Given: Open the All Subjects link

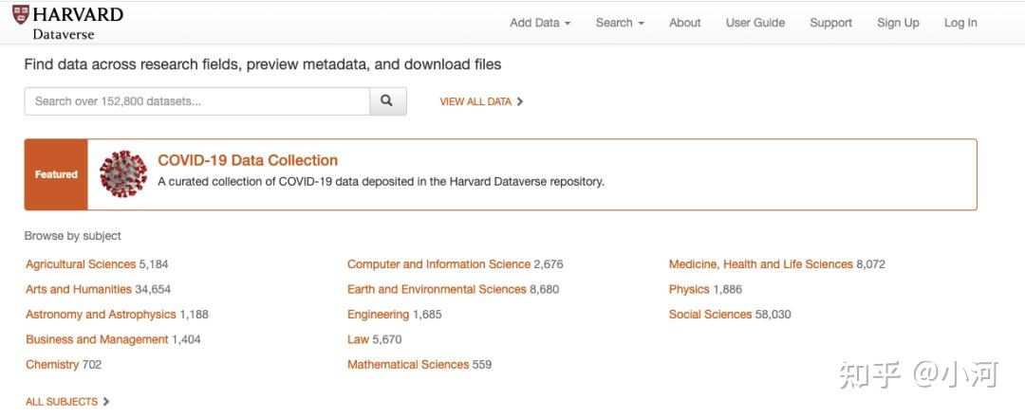Looking at the screenshot, I should pos(67,402).
